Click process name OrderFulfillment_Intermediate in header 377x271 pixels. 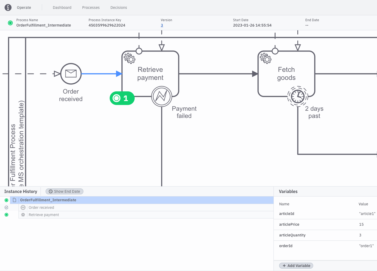point(44,25)
